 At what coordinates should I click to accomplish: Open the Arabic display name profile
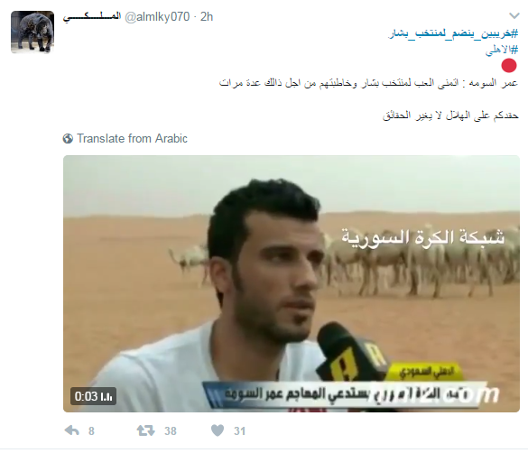coord(92,17)
